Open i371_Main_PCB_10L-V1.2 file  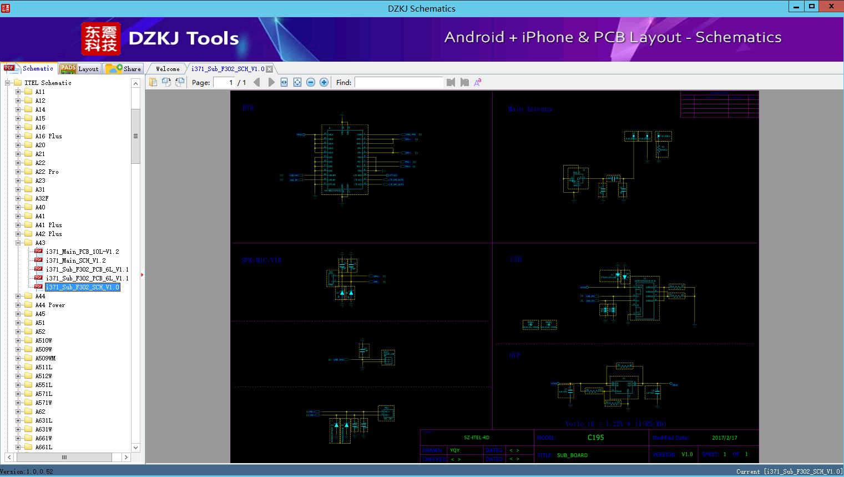coord(82,252)
